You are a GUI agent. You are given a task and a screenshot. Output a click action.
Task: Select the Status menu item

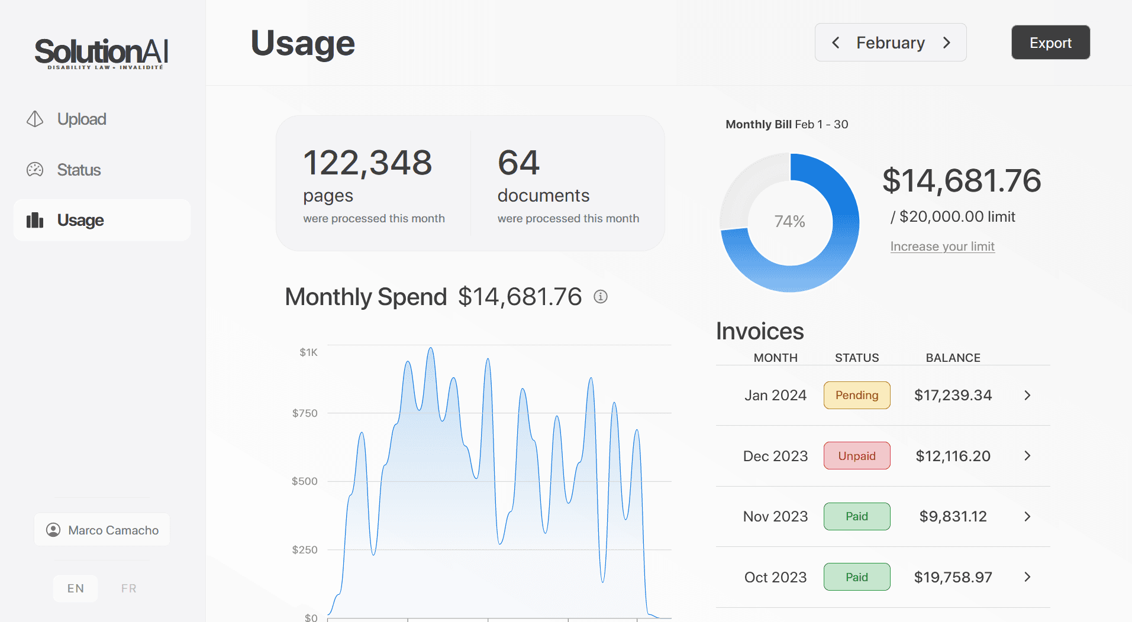click(x=79, y=170)
